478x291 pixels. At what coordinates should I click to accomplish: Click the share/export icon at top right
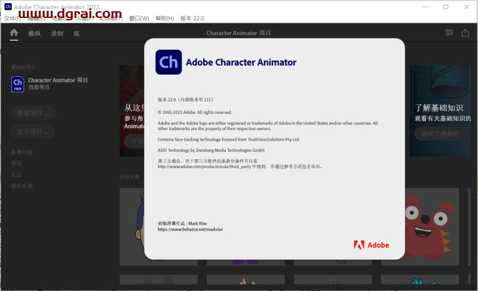click(x=465, y=33)
